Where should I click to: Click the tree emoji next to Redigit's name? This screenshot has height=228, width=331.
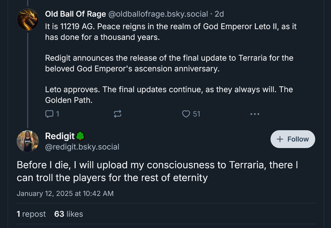click(79, 136)
